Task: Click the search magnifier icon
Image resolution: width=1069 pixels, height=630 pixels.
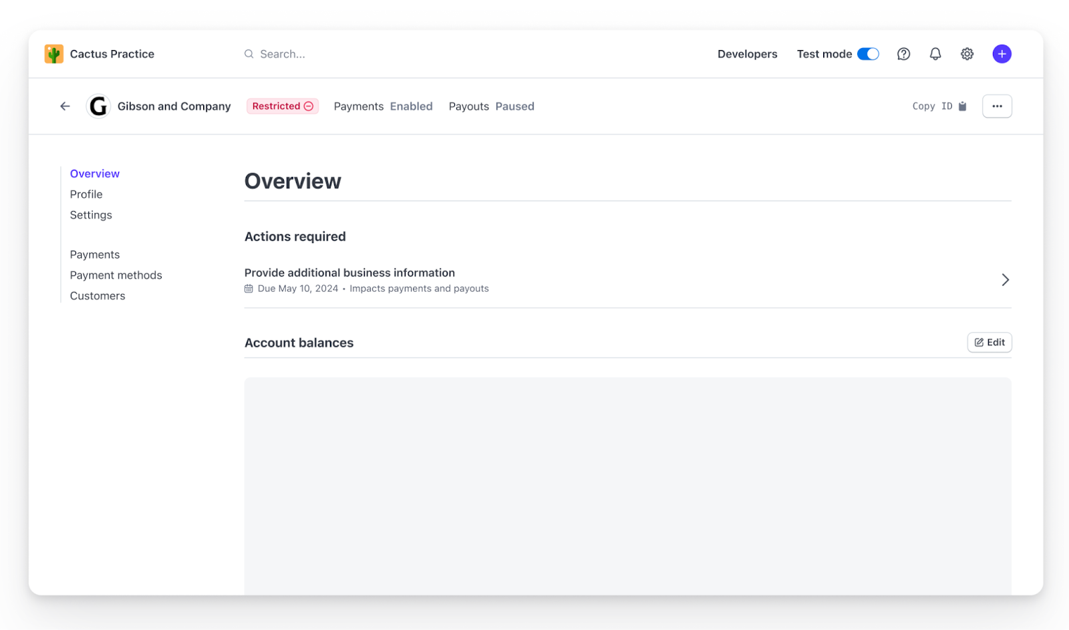Action: click(249, 54)
